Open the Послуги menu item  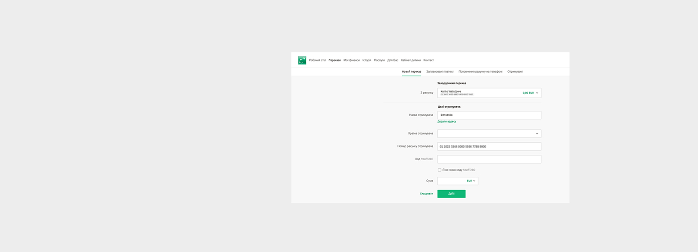(379, 60)
